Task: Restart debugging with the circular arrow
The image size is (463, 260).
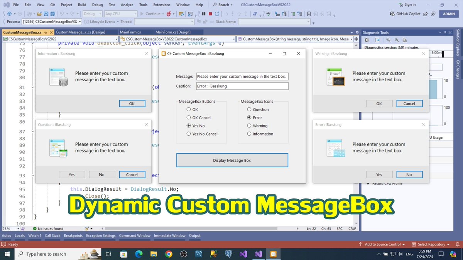Action: click(217, 14)
